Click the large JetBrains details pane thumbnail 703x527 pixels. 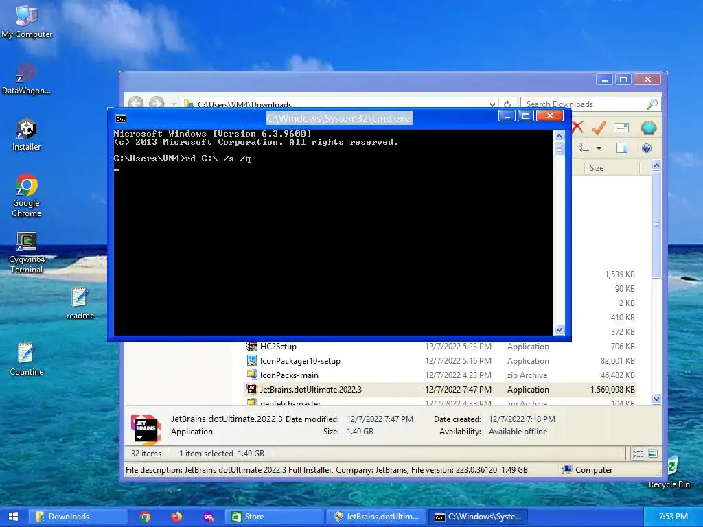tap(146, 430)
